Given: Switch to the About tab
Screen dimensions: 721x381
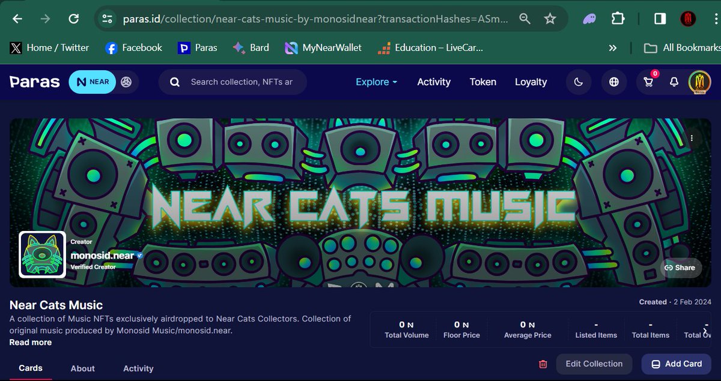Looking at the screenshot, I should click(x=83, y=368).
